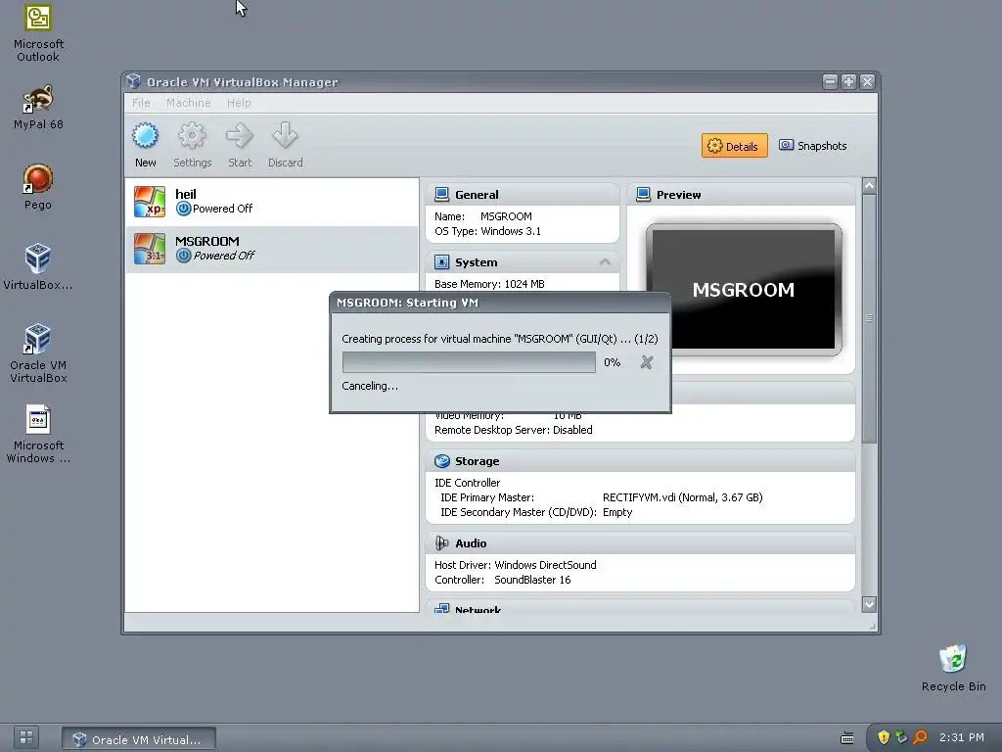Viewport: 1002px width, 752px height.
Task: Click Controller: SoundBlaster 16 text
Action: [x=502, y=580]
